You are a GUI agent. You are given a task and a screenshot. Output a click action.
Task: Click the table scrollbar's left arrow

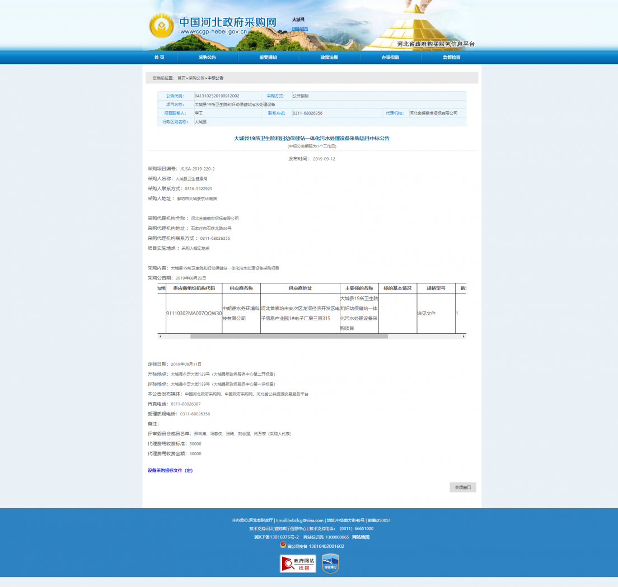(160, 337)
